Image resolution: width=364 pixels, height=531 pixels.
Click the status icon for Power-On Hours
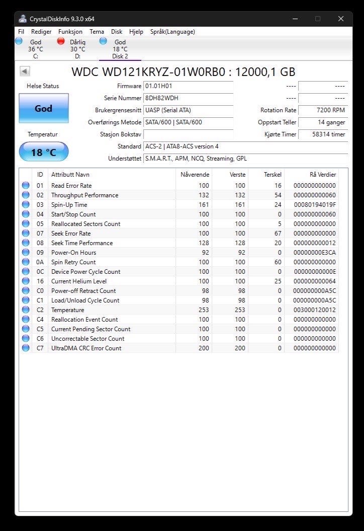[x=26, y=252]
